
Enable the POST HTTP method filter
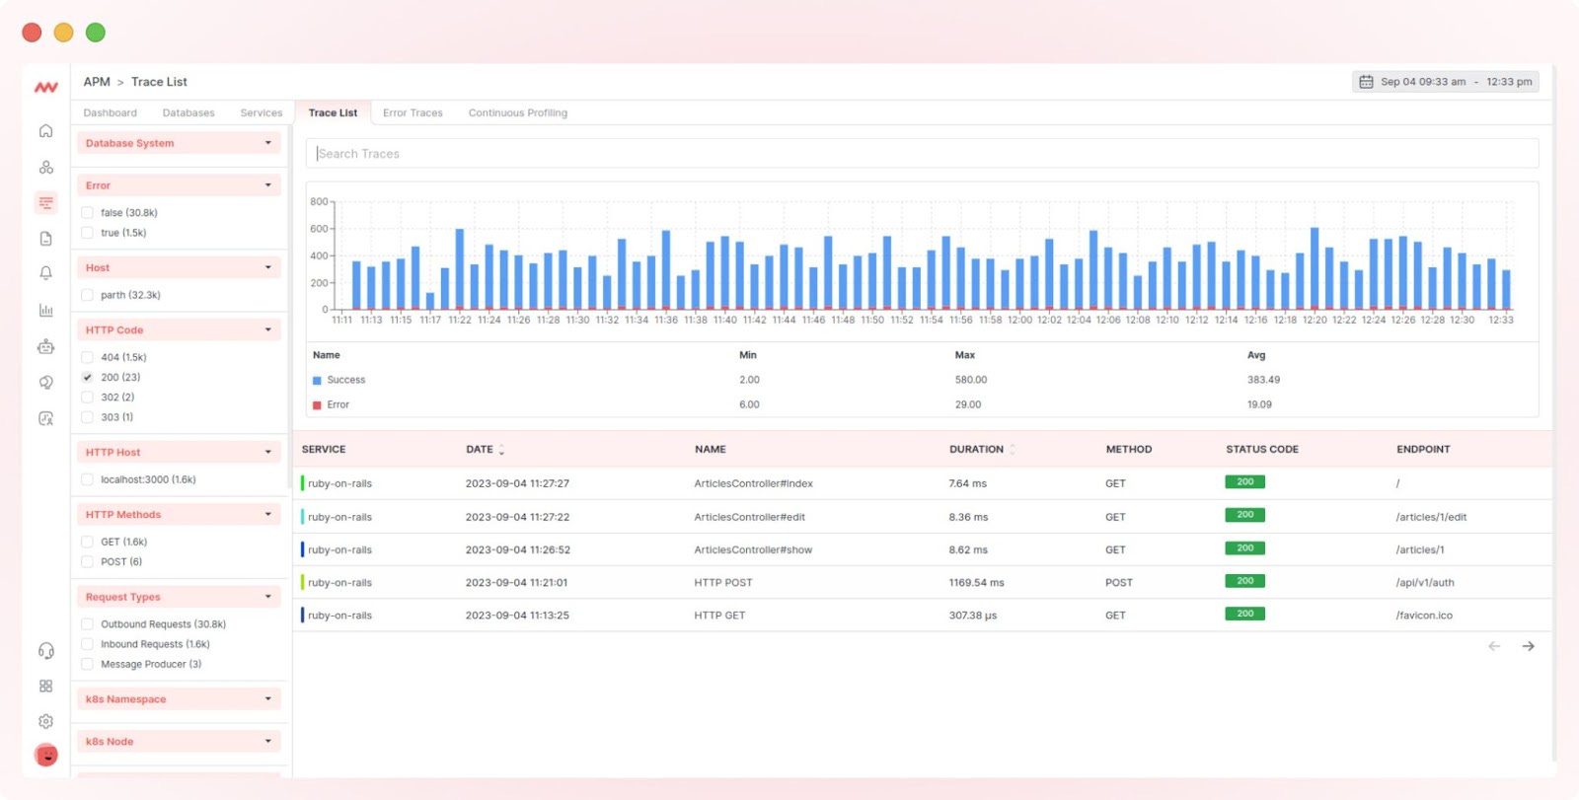87,561
